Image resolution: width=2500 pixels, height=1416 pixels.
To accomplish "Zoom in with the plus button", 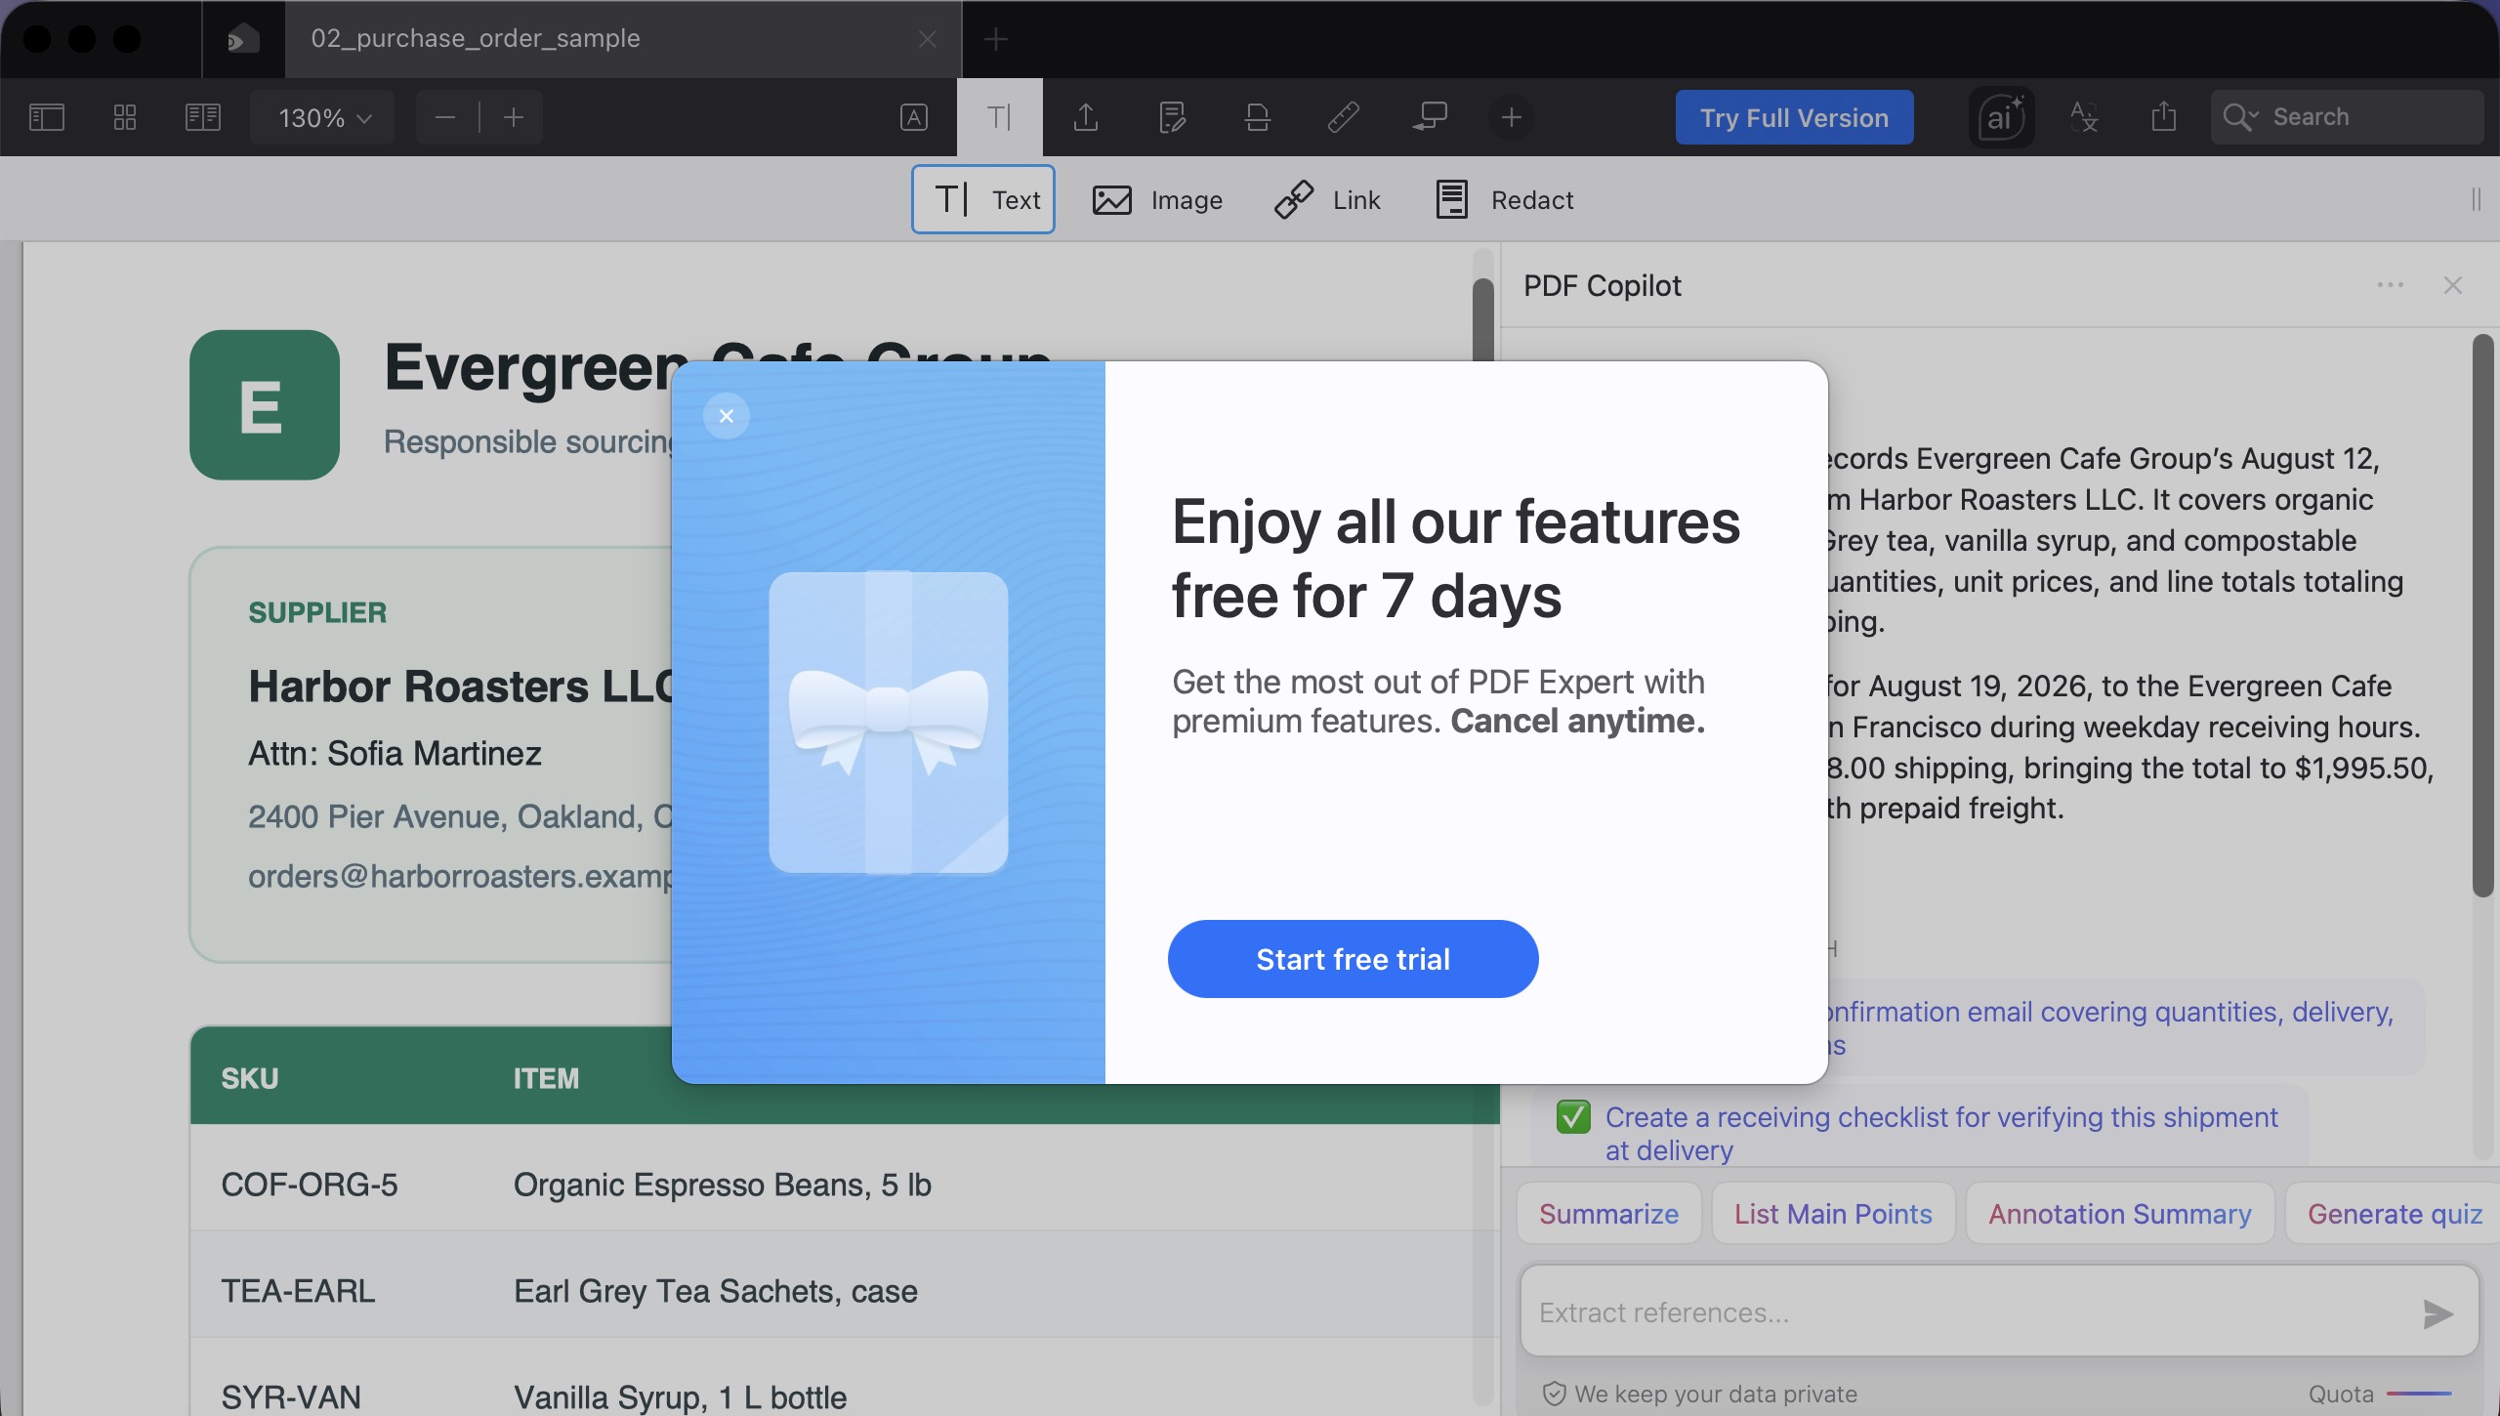I will (514, 118).
